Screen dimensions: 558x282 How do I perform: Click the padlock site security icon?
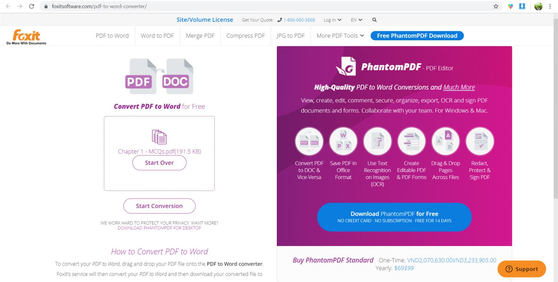(46, 7)
